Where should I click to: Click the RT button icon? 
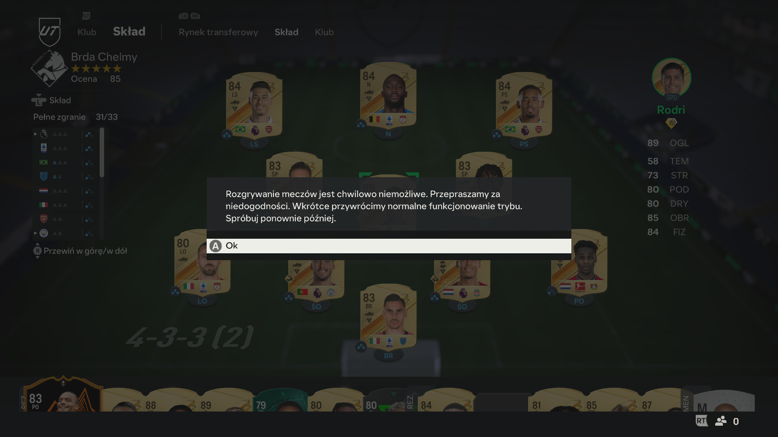point(701,421)
